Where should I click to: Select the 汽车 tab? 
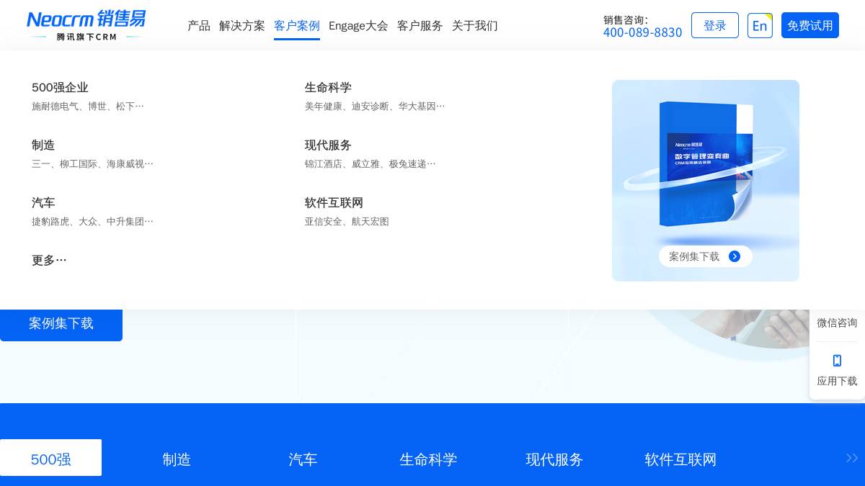coord(303,459)
